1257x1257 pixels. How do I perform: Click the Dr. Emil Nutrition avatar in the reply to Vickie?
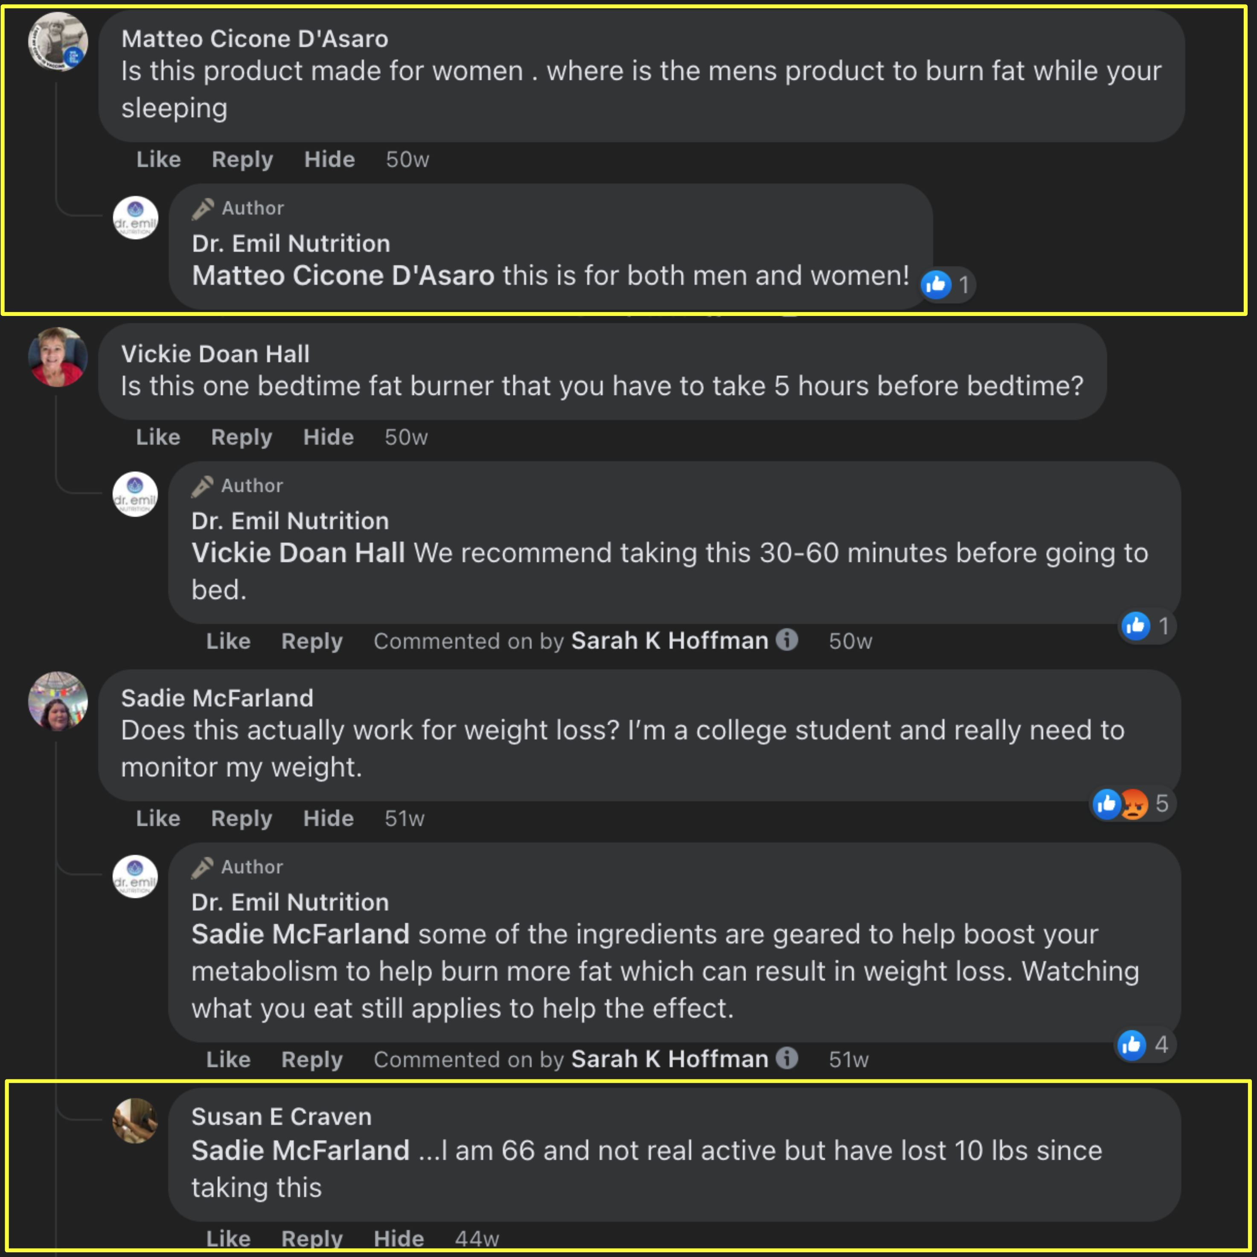coord(135,494)
